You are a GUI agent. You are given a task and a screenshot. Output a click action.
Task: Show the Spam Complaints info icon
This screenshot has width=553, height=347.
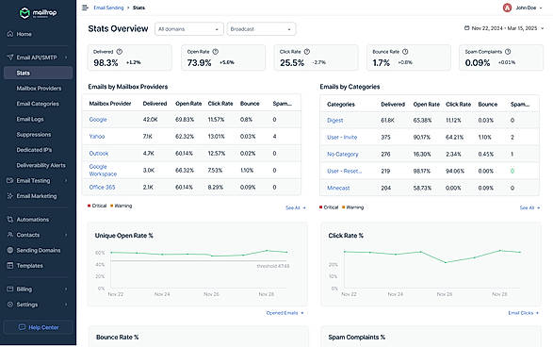pyautogui.click(x=508, y=52)
